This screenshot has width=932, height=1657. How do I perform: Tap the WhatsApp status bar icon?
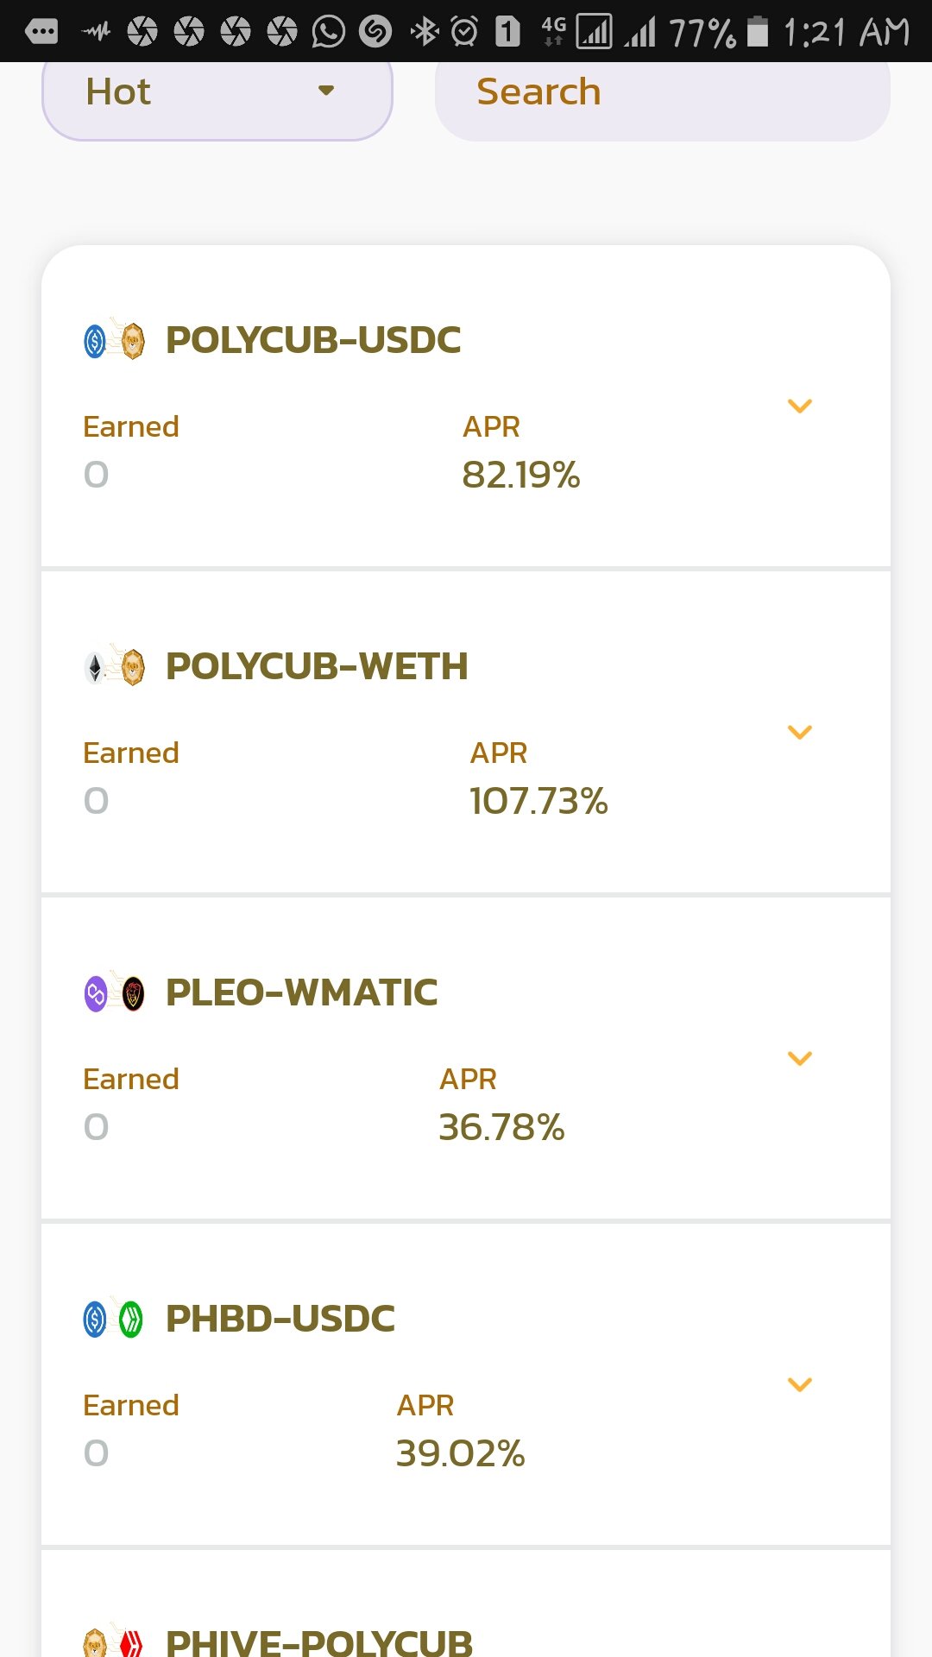click(328, 32)
